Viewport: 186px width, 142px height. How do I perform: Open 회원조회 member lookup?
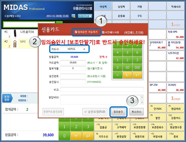(x=139, y=136)
